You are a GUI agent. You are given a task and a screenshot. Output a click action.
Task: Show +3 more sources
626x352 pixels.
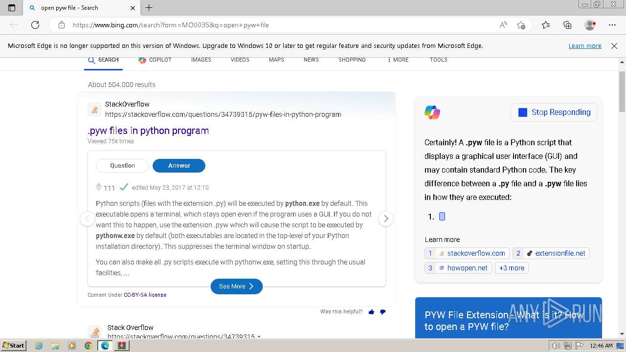pyautogui.click(x=512, y=268)
